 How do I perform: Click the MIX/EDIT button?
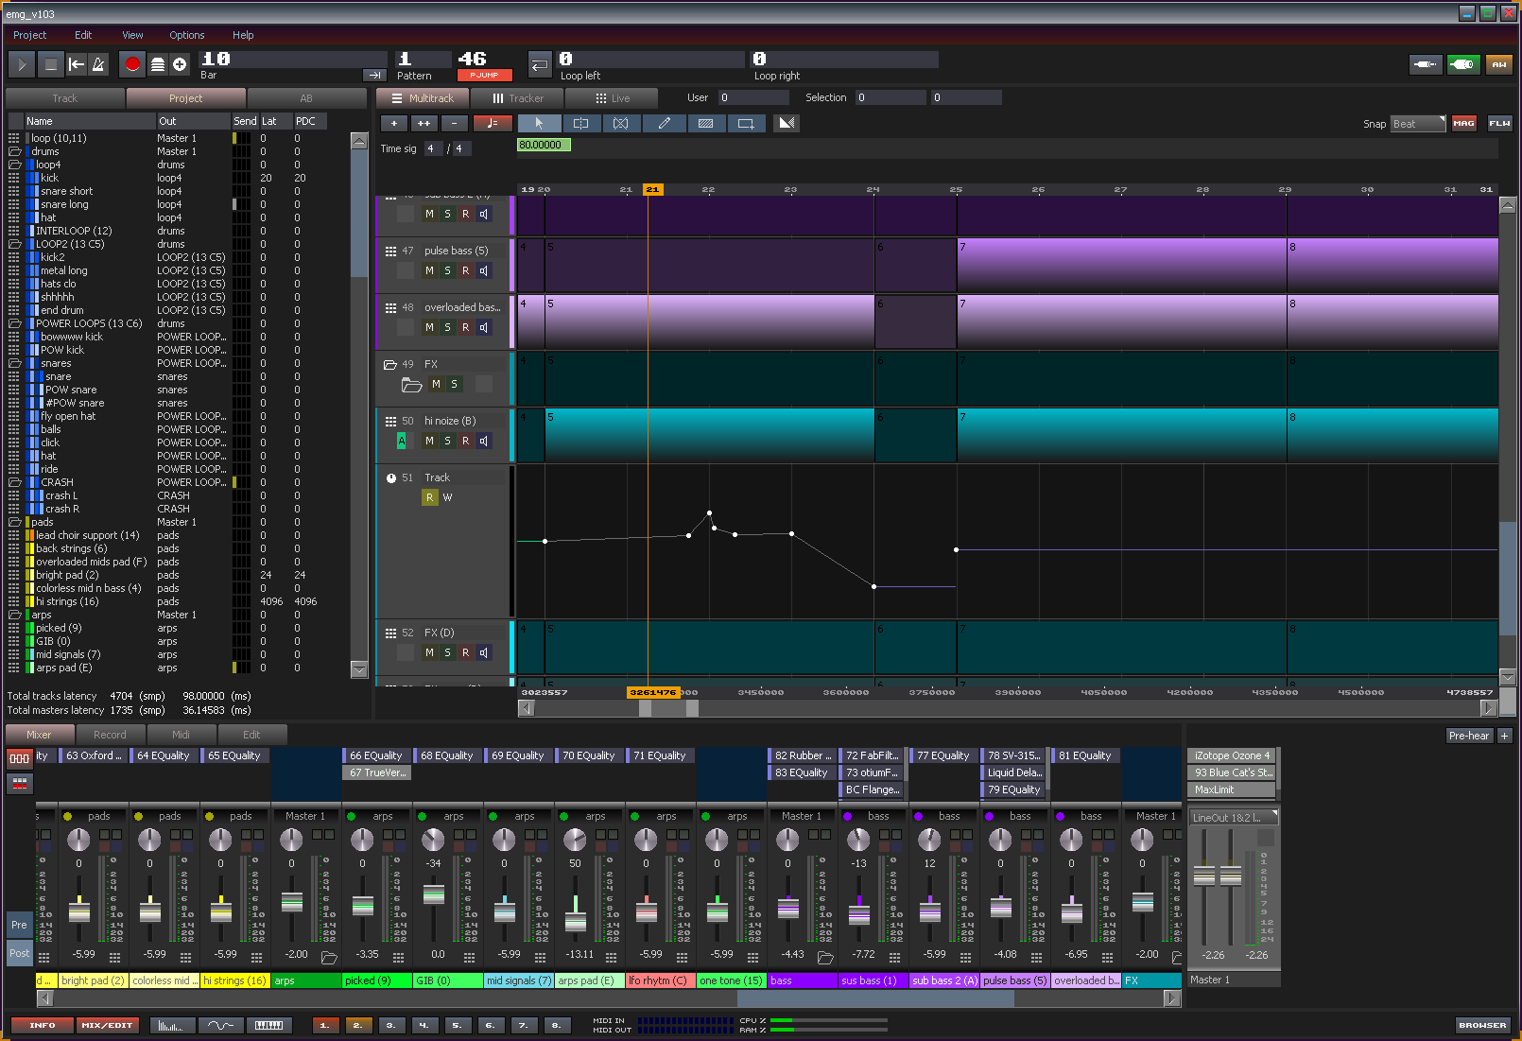point(107,1025)
